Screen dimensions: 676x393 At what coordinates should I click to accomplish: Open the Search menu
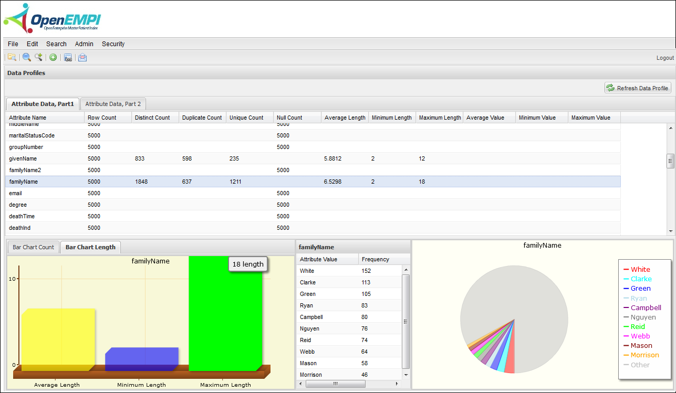[56, 44]
